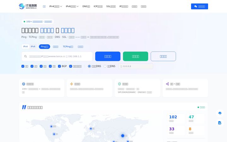Viewport: 227px width, 142px height.
Task: Select the TCPing test tab
Action: (x=68, y=46)
